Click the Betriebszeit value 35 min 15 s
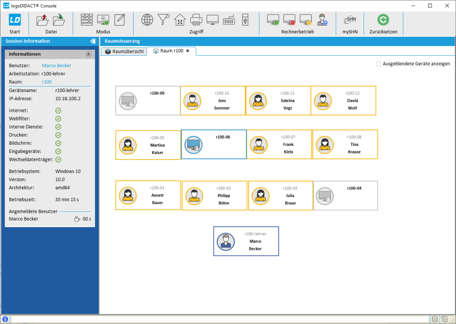 pos(67,200)
